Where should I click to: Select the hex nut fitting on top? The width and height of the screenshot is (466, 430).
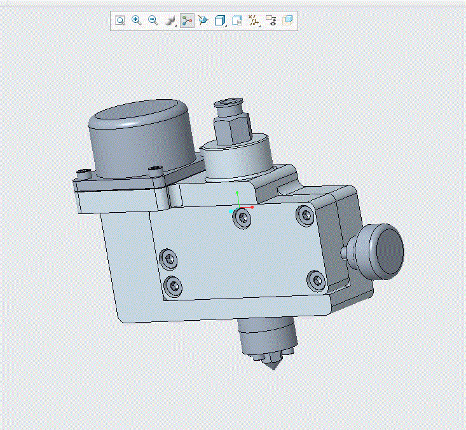click(233, 130)
